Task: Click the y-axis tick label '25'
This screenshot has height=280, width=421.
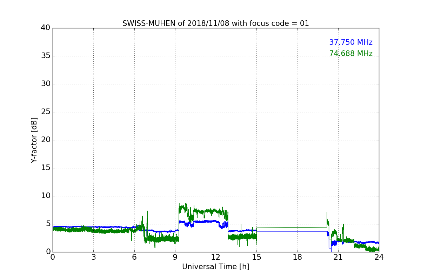Action: 46,112
